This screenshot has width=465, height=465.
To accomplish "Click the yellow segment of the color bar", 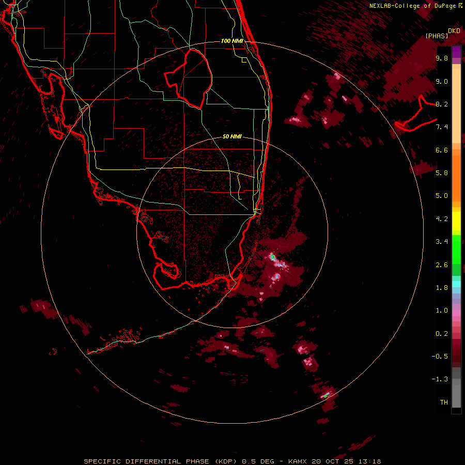I will pos(456,221).
